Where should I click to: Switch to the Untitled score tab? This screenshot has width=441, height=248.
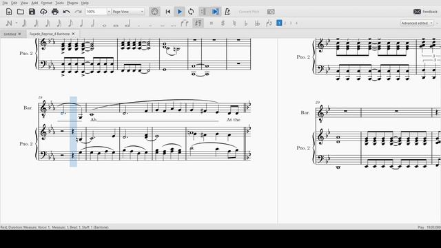[10, 34]
